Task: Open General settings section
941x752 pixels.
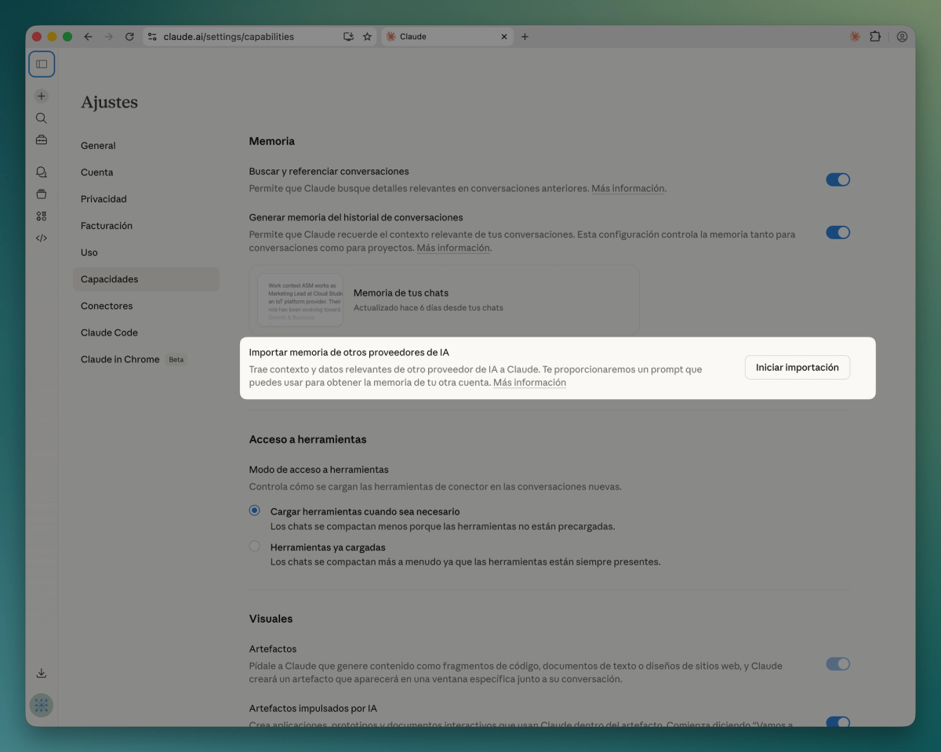Action: click(x=146, y=146)
